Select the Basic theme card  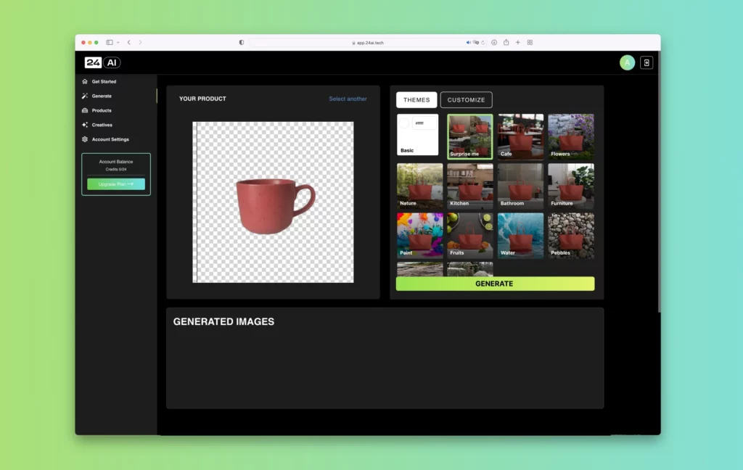coord(417,135)
